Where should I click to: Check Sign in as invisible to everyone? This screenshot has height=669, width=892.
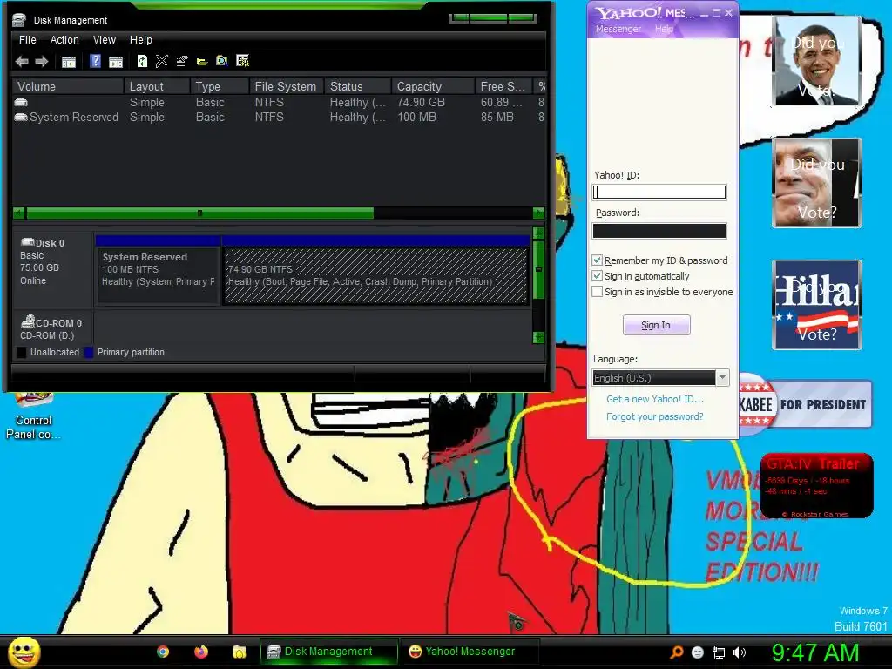click(597, 291)
